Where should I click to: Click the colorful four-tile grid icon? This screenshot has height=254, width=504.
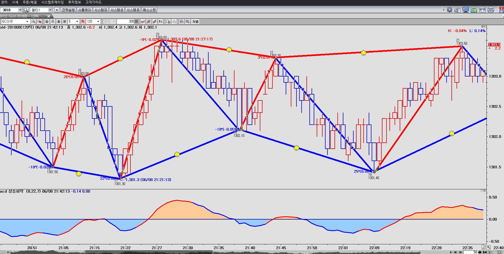(474, 10)
